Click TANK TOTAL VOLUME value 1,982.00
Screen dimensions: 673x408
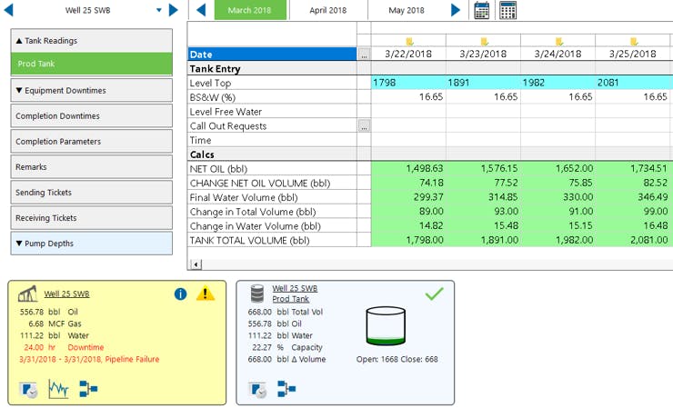(558, 240)
